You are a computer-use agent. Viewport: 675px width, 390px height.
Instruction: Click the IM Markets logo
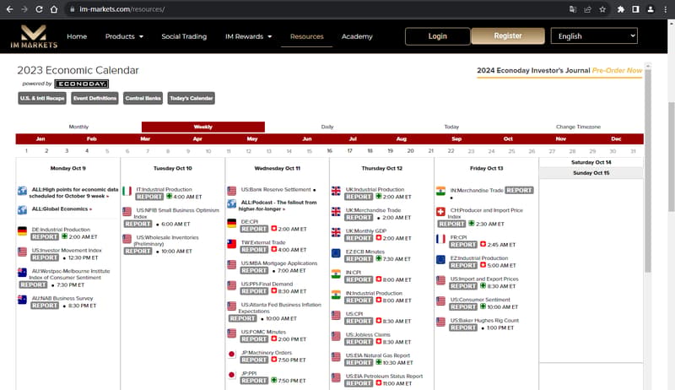click(x=34, y=36)
